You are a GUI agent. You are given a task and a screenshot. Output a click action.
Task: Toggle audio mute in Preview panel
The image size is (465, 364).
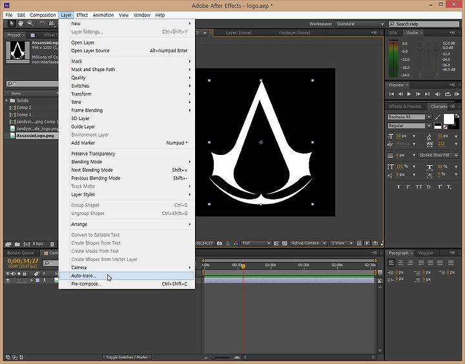point(437,94)
